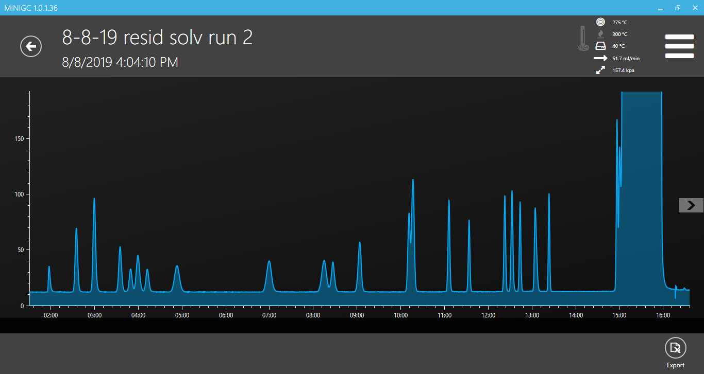Screen dimensions: 704x374
Task: Restore down the MINIGC window
Action: coord(678,8)
